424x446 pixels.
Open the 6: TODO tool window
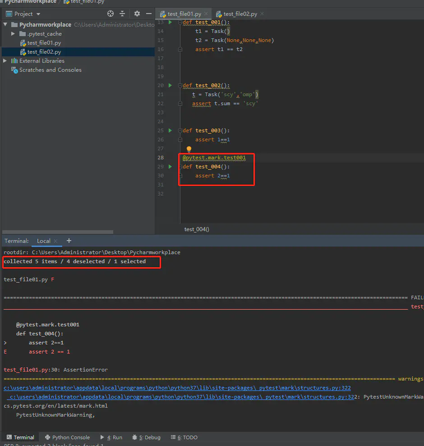pyautogui.click(x=184, y=437)
